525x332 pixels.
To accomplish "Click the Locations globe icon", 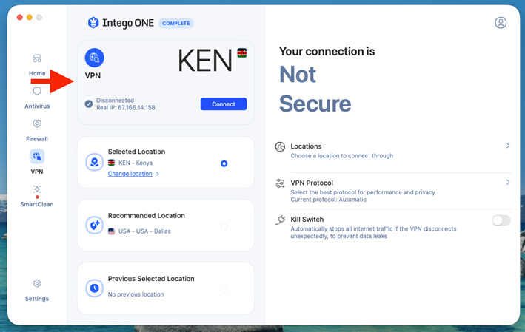I will click(x=280, y=146).
